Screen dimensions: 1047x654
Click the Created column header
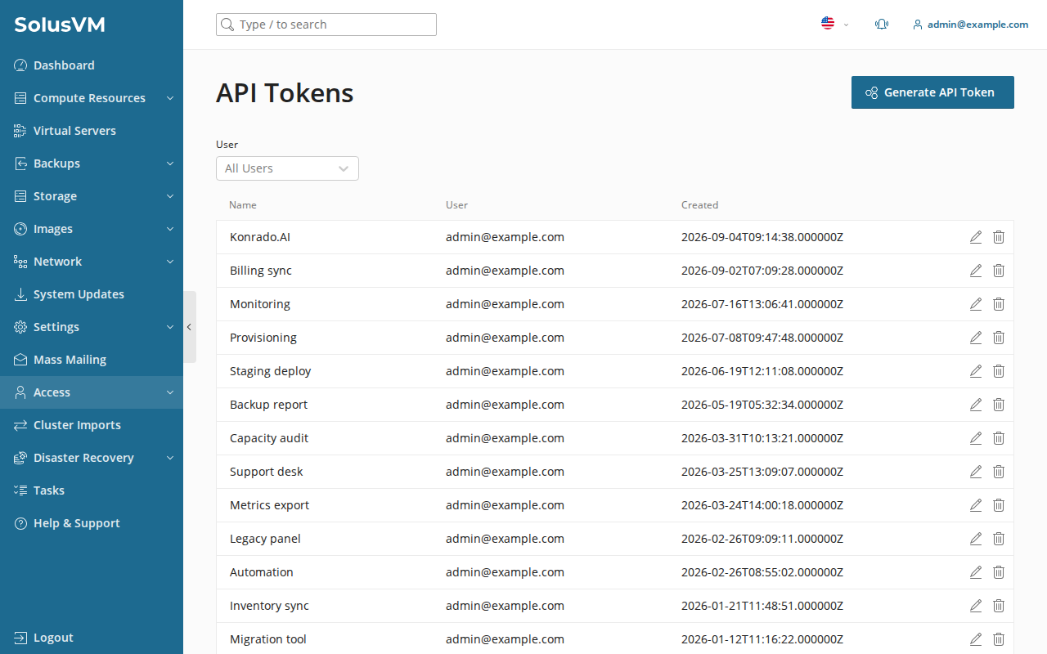pyautogui.click(x=699, y=205)
